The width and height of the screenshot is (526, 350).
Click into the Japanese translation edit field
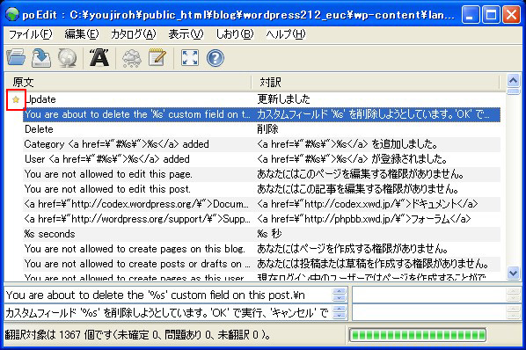click(169, 312)
